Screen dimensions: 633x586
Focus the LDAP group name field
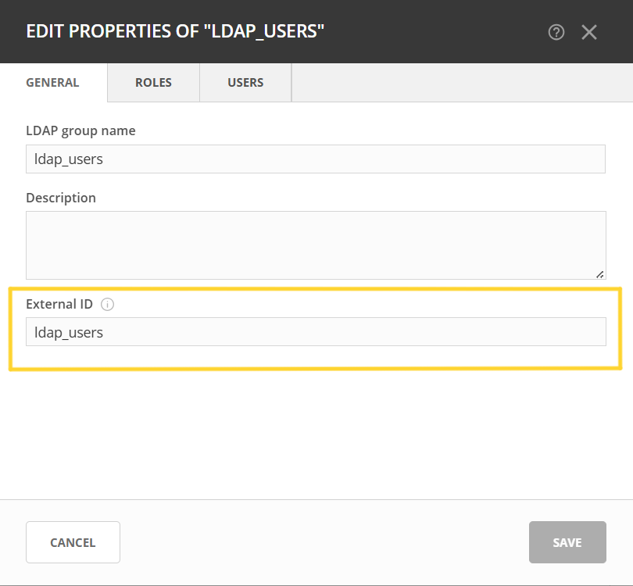pos(316,159)
